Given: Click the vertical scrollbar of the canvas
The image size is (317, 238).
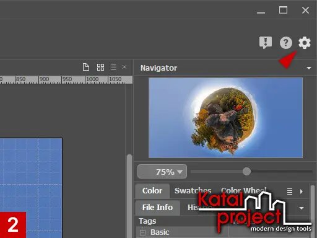Looking at the screenshot, I should [x=129, y=195].
